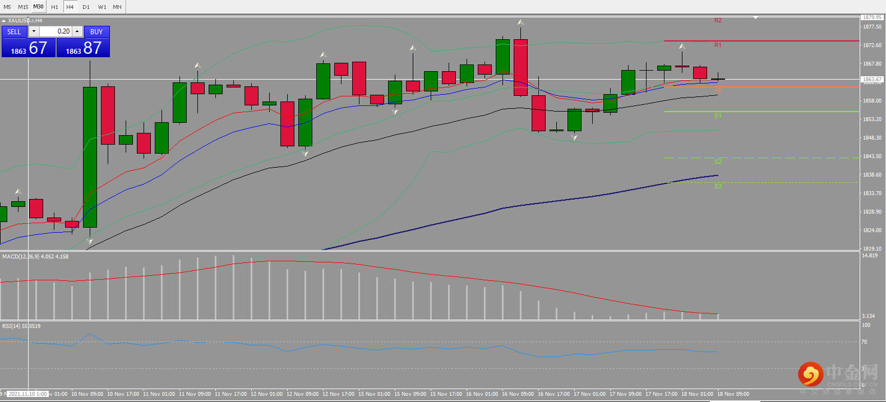The height and width of the screenshot is (402, 886).
Task: Click the 10 Nov 09:00 time label
Action: 87,394
